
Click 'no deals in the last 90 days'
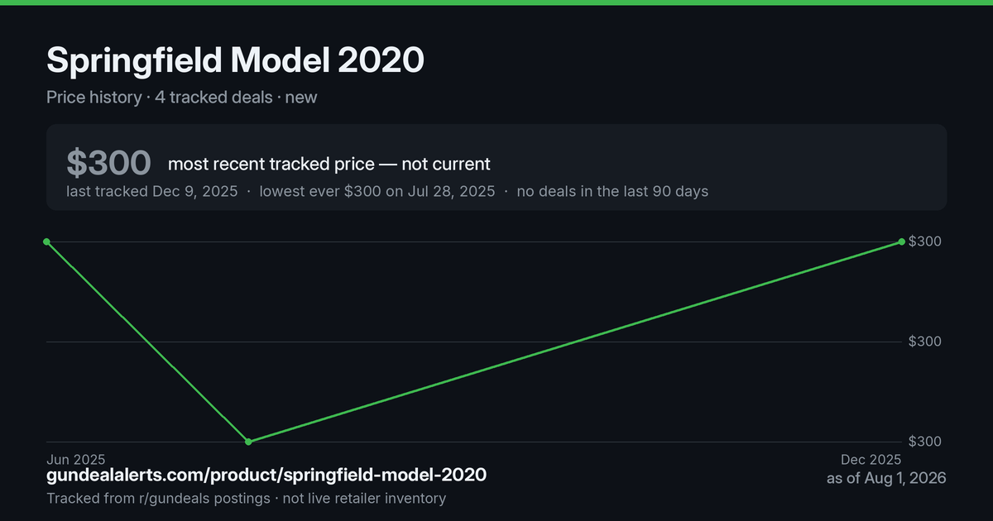pyautogui.click(x=612, y=191)
